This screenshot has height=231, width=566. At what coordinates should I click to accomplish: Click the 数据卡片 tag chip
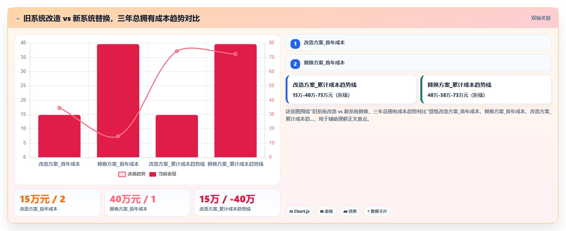(377, 211)
